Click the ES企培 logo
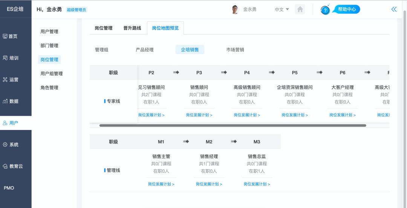407x208 pixels. point(15,9)
